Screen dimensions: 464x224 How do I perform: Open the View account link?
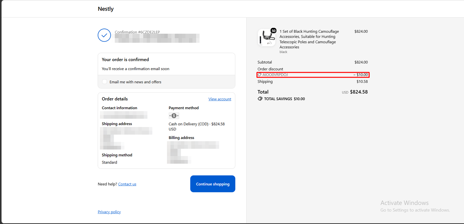[220, 99]
